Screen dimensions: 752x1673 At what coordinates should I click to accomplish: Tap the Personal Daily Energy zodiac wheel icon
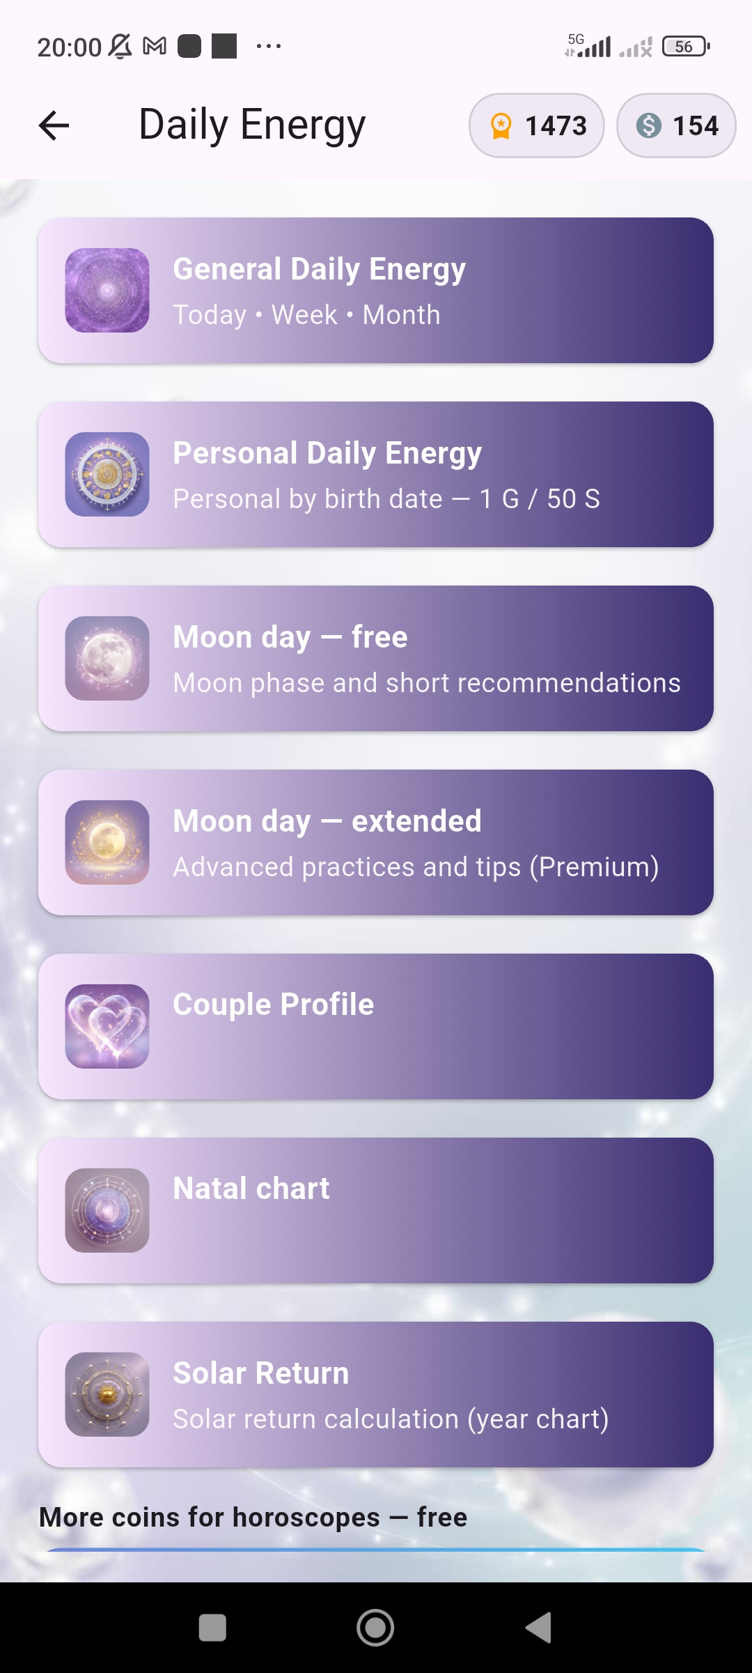point(107,474)
